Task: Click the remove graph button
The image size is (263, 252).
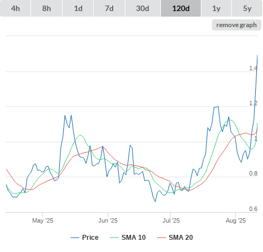Action: click(236, 25)
